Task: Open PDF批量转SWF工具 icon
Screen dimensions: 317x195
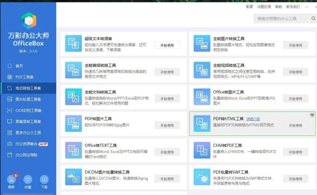Action: click(x=202, y=177)
